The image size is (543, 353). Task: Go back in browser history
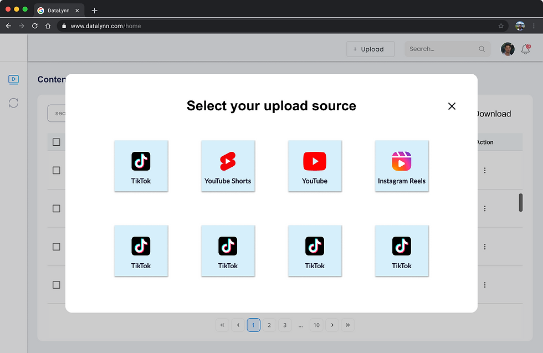(9, 26)
